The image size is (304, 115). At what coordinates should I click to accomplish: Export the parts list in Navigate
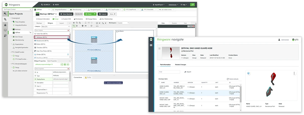coord(188,72)
